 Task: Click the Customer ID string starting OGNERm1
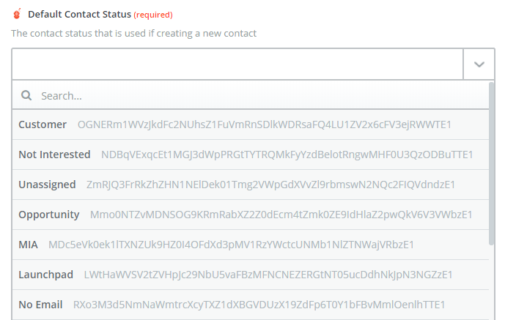point(265,124)
